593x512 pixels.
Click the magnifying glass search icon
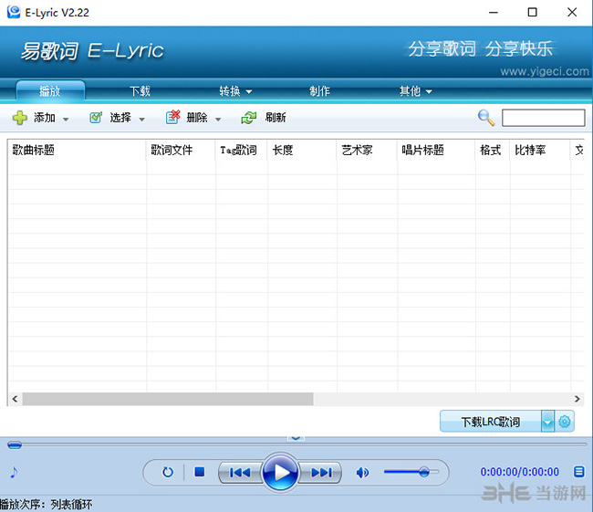click(486, 118)
